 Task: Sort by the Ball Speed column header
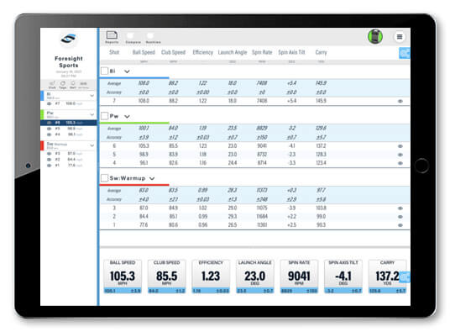(x=144, y=52)
